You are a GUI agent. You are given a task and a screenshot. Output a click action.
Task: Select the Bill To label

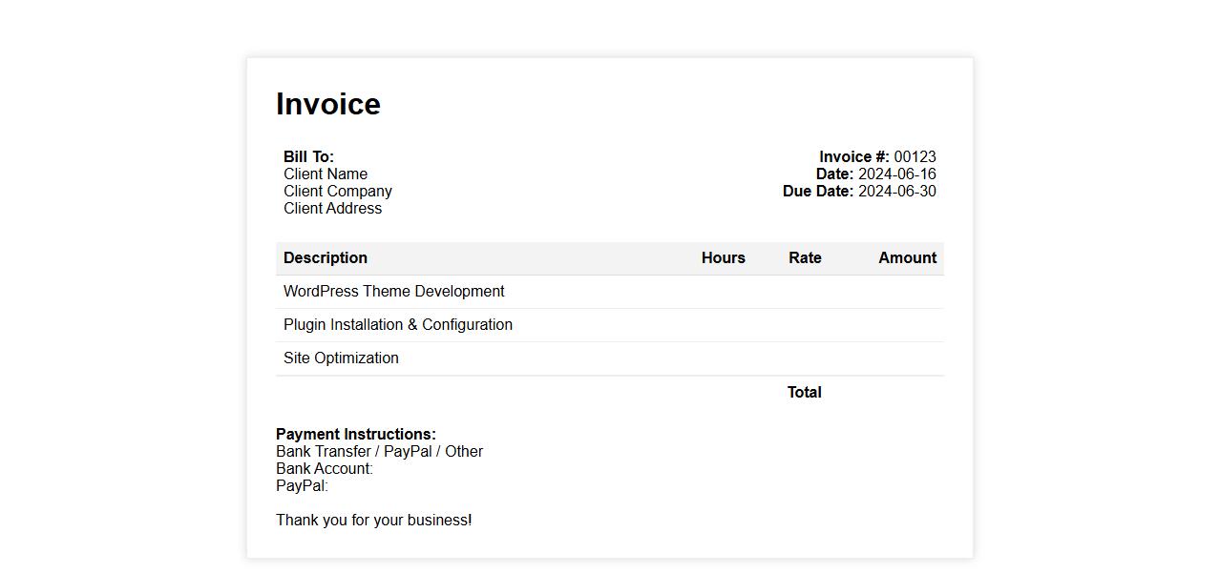308,156
